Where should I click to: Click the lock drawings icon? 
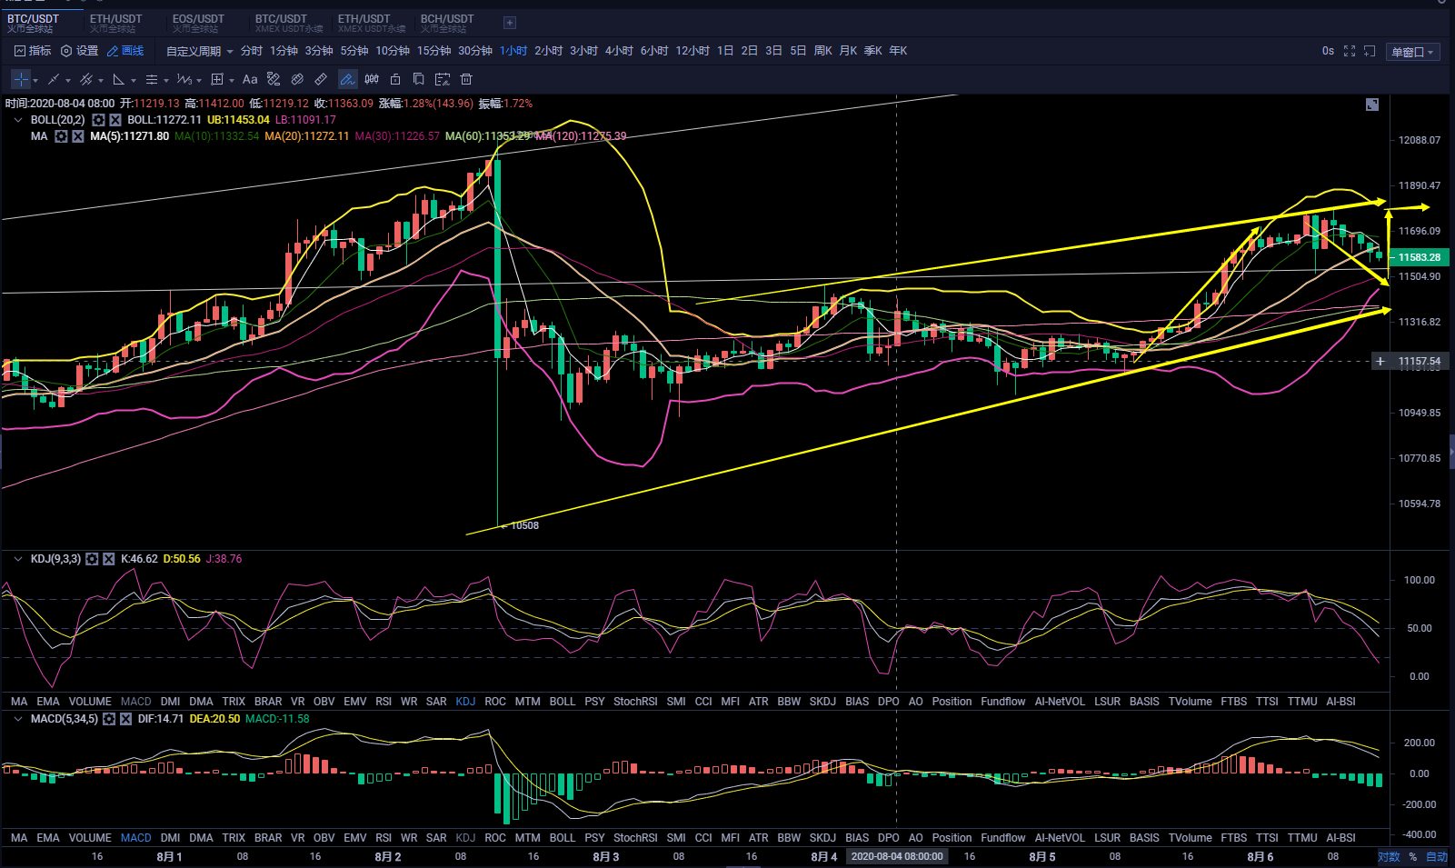point(395,79)
